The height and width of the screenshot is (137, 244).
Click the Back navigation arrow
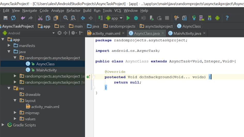tap(83, 18)
